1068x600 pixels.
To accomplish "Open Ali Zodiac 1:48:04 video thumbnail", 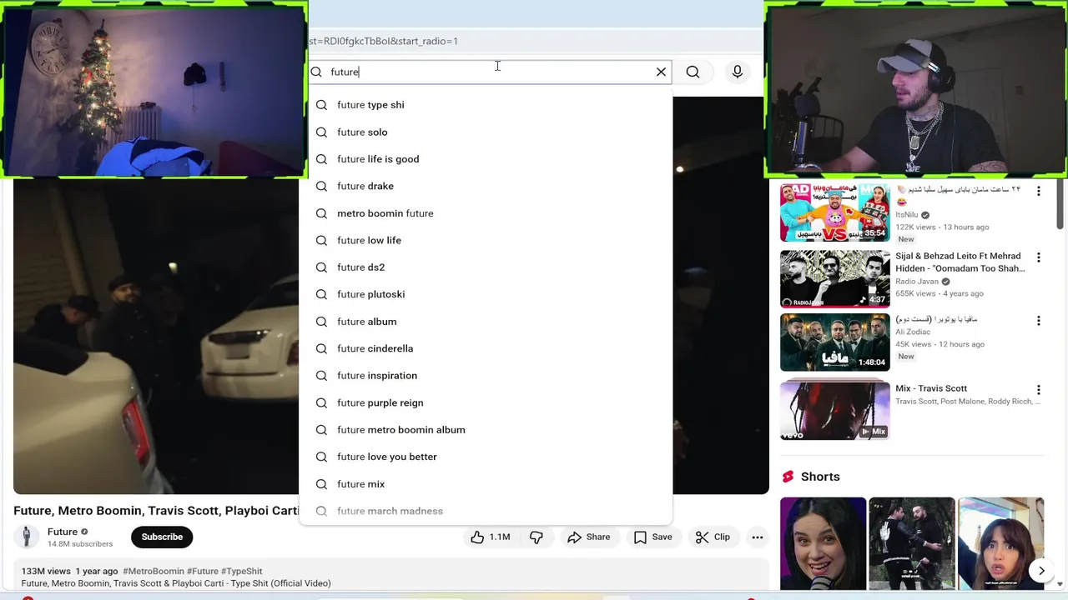I will point(834,342).
